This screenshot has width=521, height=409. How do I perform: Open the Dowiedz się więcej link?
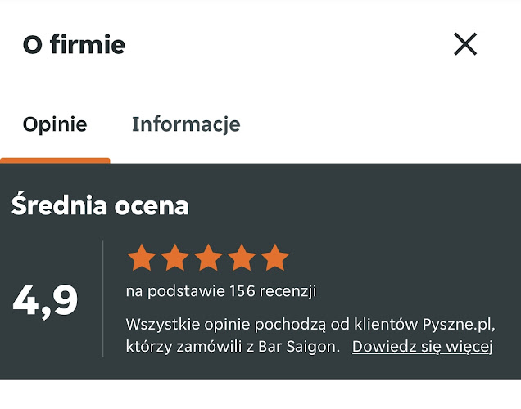423,346
